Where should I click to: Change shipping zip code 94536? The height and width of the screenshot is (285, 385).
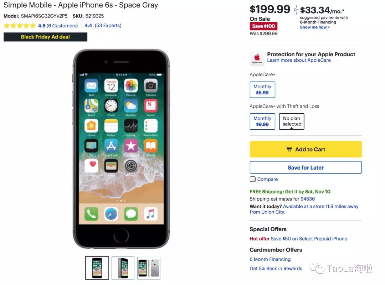click(x=307, y=199)
